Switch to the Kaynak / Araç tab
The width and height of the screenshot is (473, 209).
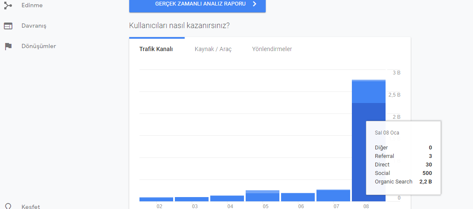(213, 49)
